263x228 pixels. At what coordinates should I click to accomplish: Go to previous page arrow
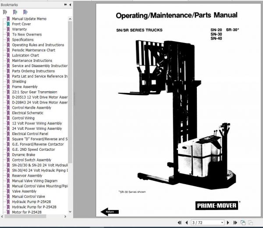pyautogui.click(x=187, y=223)
